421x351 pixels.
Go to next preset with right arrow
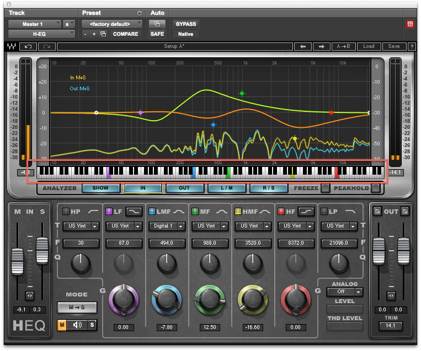321,46
